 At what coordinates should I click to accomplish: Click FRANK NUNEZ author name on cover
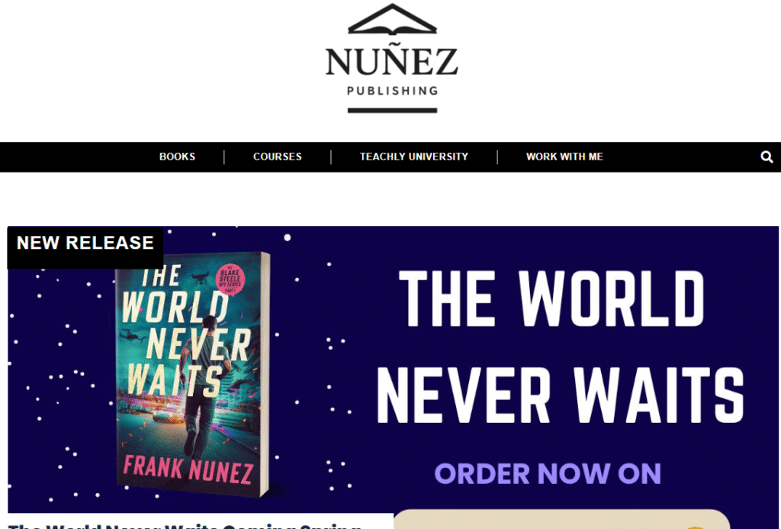pos(188,469)
